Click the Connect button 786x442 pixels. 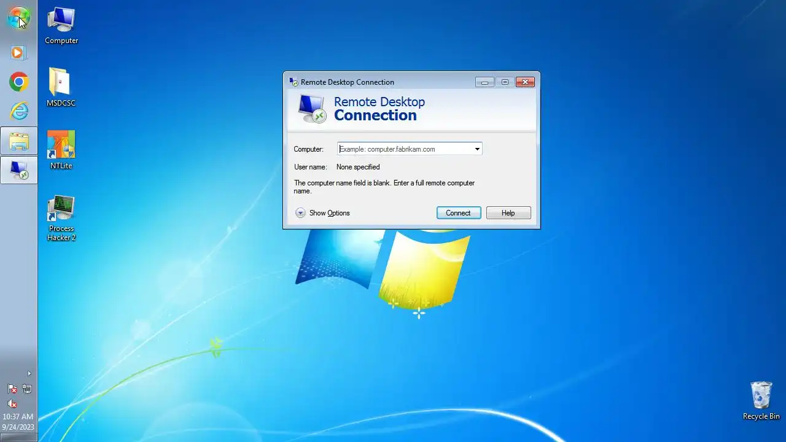(459, 213)
